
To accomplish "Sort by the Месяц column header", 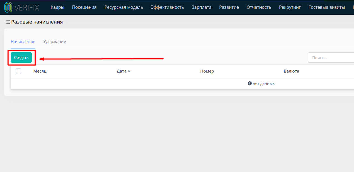I will tap(40, 71).
